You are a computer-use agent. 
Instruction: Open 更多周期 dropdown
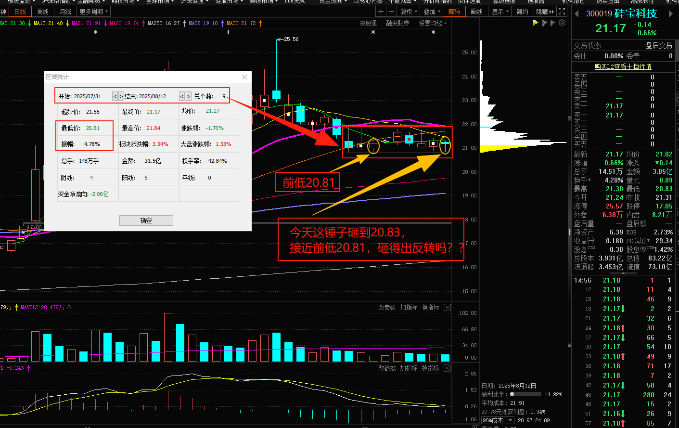(x=94, y=12)
